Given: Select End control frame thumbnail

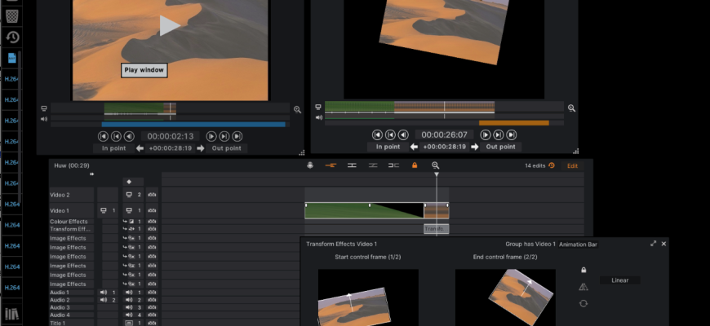Looking at the screenshot, I should (x=505, y=297).
